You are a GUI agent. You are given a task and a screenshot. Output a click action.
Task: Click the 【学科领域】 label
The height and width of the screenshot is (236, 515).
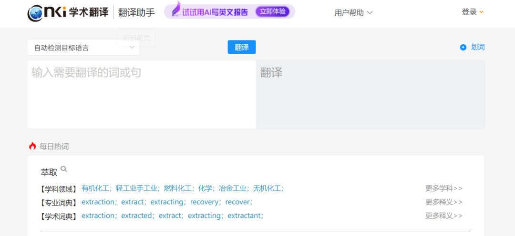pos(58,189)
